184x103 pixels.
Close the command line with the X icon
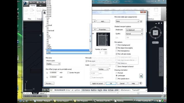(45, 90)
